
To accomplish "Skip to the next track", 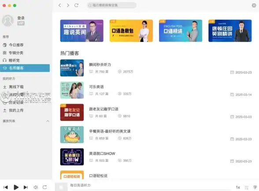I will pyautogui.click(x=26, y=187).
